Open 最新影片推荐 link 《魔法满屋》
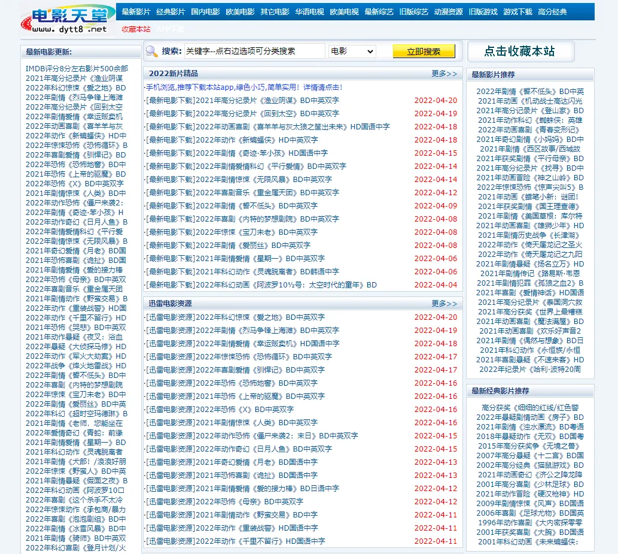This screenshot has width=618, height=554. coord(530,322)
